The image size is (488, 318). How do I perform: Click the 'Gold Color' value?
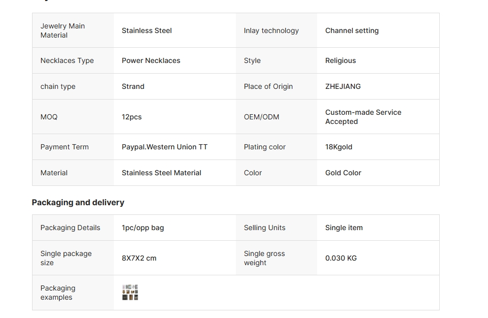pos(343,173)
